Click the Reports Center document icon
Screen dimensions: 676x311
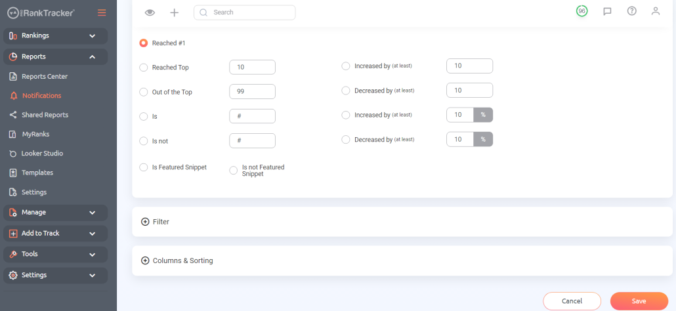[13, 76]
